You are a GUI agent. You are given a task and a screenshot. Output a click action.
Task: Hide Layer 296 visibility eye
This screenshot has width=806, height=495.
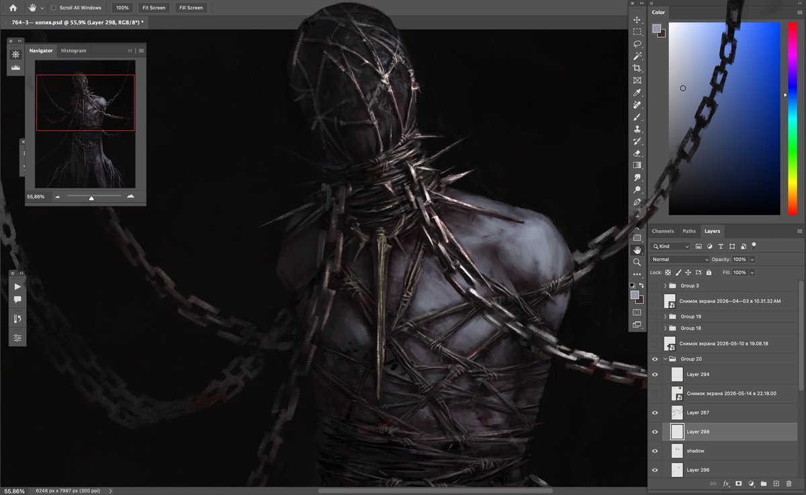point(655,469)
